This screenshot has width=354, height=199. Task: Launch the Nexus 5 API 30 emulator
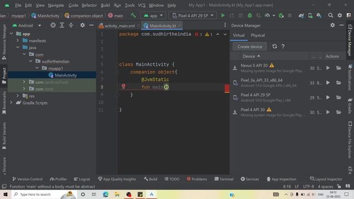328,68
